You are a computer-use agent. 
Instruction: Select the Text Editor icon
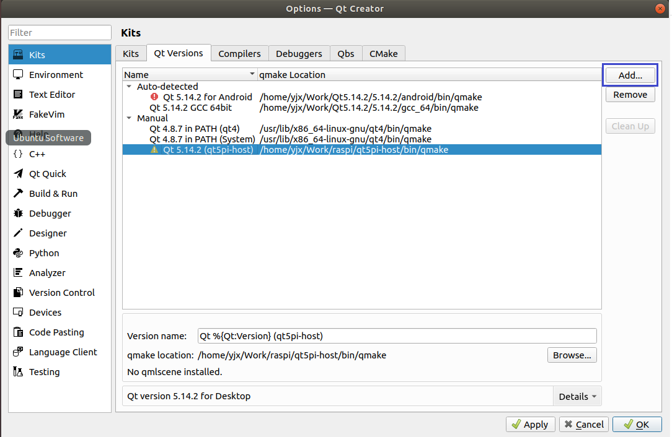click(x=18, y=94)
